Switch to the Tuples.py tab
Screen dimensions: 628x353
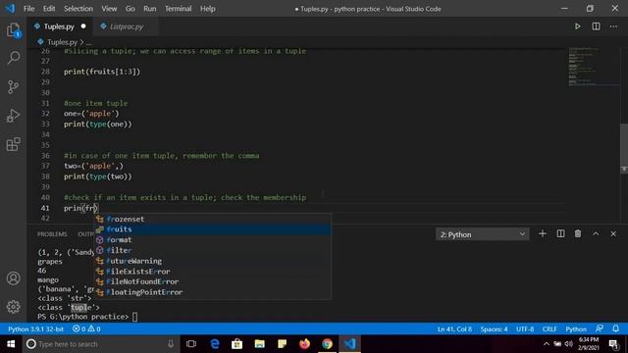point(59,26)
